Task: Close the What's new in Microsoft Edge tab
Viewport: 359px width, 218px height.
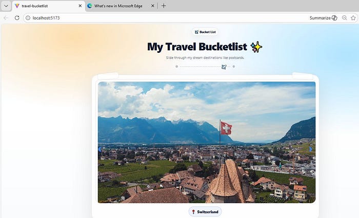Action: coord(153,6)
